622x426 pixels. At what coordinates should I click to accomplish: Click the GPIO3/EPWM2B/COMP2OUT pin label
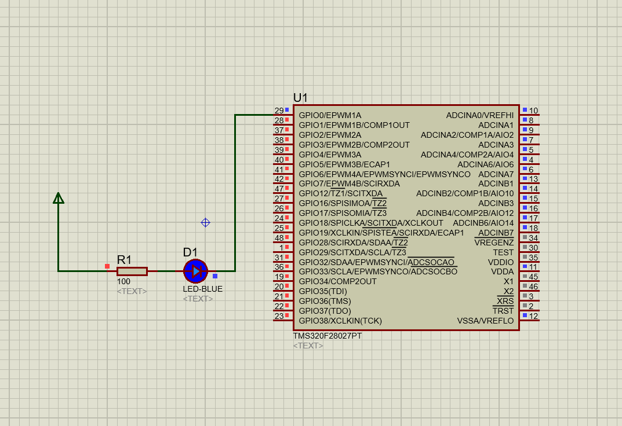[x=354, y=145]
